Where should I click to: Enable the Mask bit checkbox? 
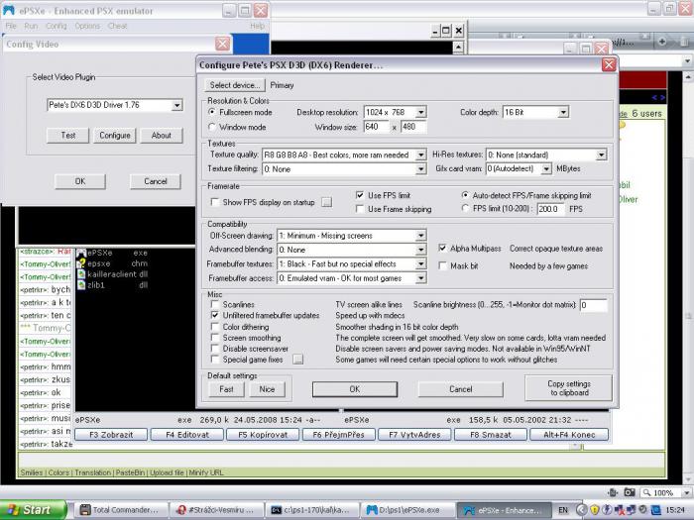click(x=442, y=265)
